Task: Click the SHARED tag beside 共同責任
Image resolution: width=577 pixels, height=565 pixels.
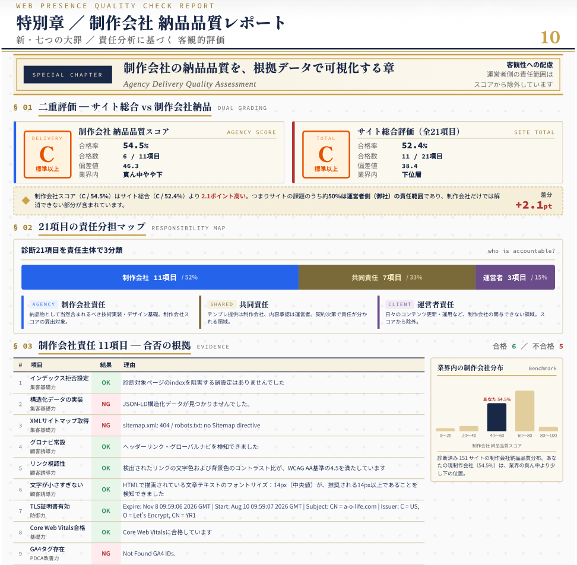Action: pos(221,304)
